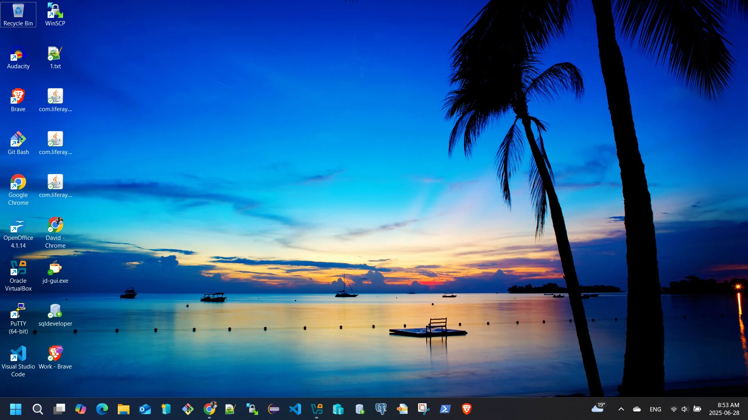
Task: Select the Git Bash desktop shortcut
Action: (18, 144)
